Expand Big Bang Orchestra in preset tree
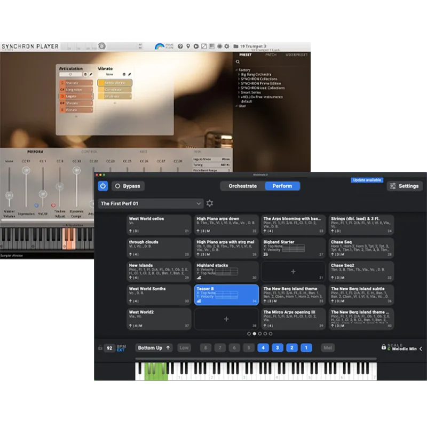This screenshot has height=427, width=427. [239, 74]
